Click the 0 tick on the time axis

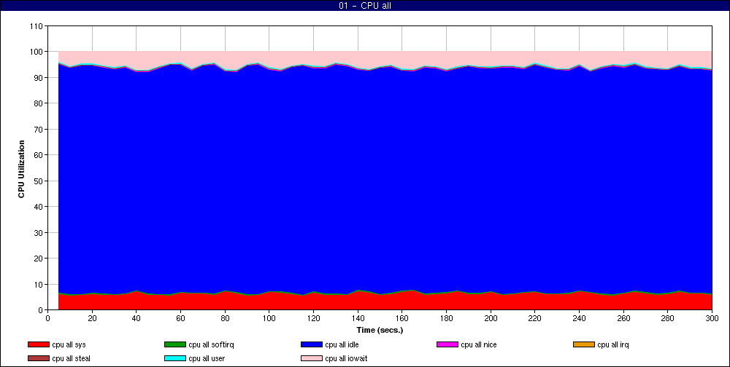pos(47,318)
